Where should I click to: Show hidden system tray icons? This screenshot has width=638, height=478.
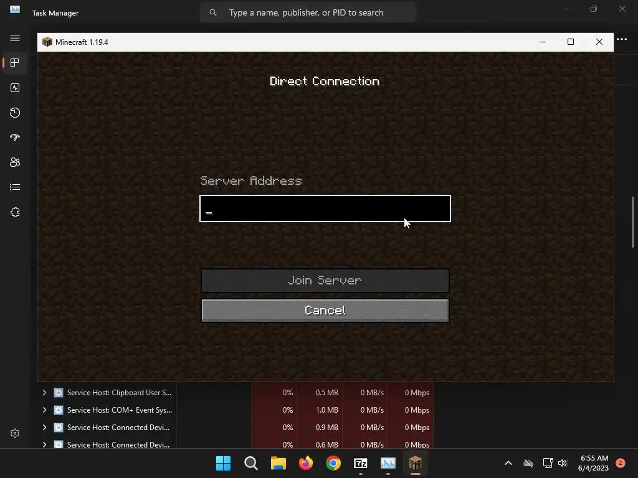pyautogui.click(x=508, y=463)
